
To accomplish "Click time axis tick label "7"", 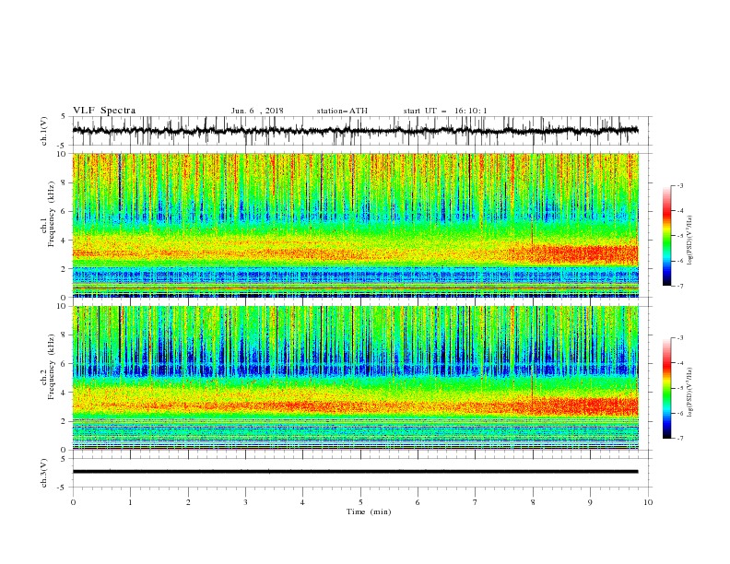I will click(476, 502).
